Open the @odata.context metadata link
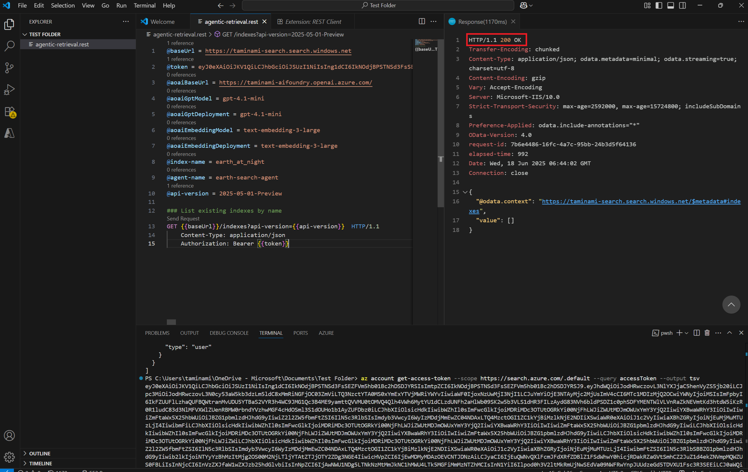 tap(641, 201)
